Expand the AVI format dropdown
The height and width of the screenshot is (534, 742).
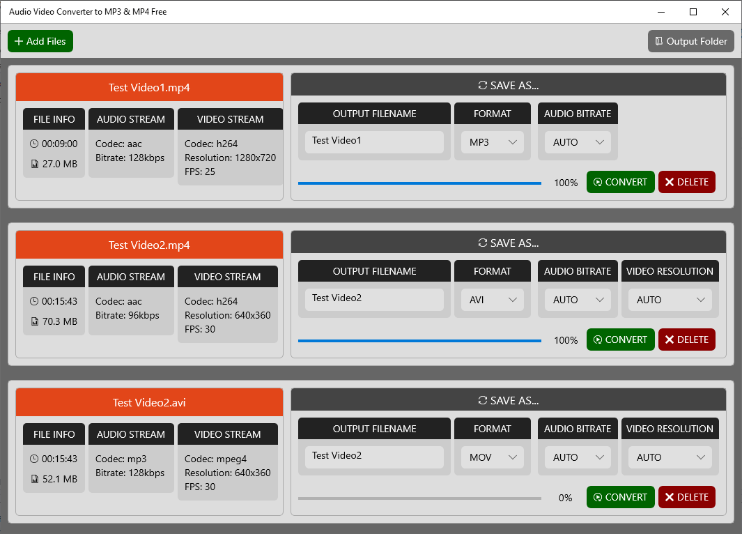(x=493, y=300)
